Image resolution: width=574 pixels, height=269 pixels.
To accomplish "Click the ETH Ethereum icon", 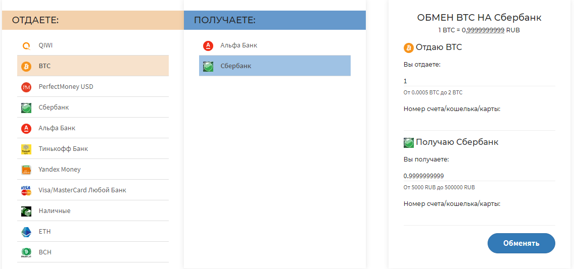I will click(x=26, y=232).
